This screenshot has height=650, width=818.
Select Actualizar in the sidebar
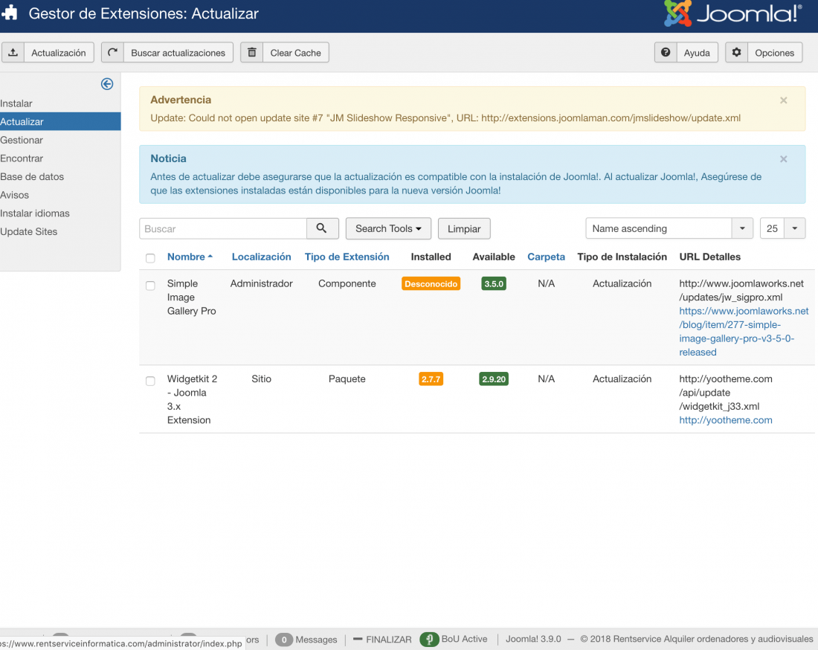(60, 121)
